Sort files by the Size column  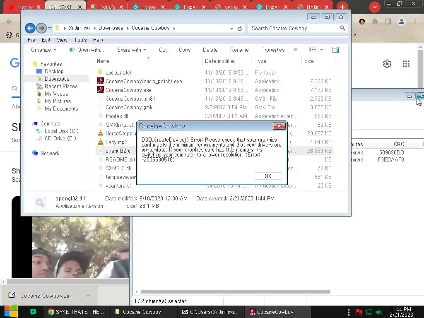(309, 61)
